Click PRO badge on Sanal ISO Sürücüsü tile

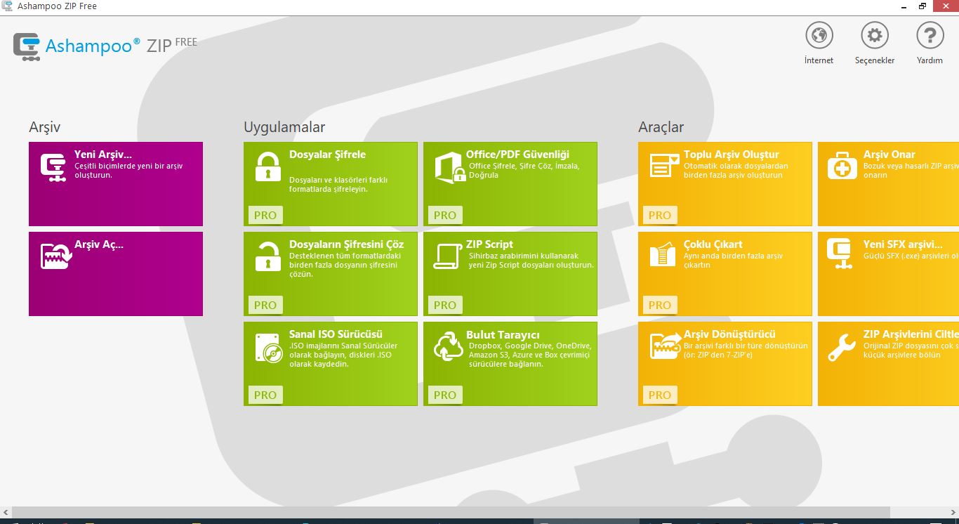(x=265, y=395)
